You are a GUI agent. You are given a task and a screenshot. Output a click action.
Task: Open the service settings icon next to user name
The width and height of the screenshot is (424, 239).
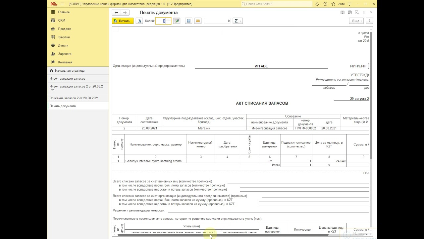[x=350, y=4]
